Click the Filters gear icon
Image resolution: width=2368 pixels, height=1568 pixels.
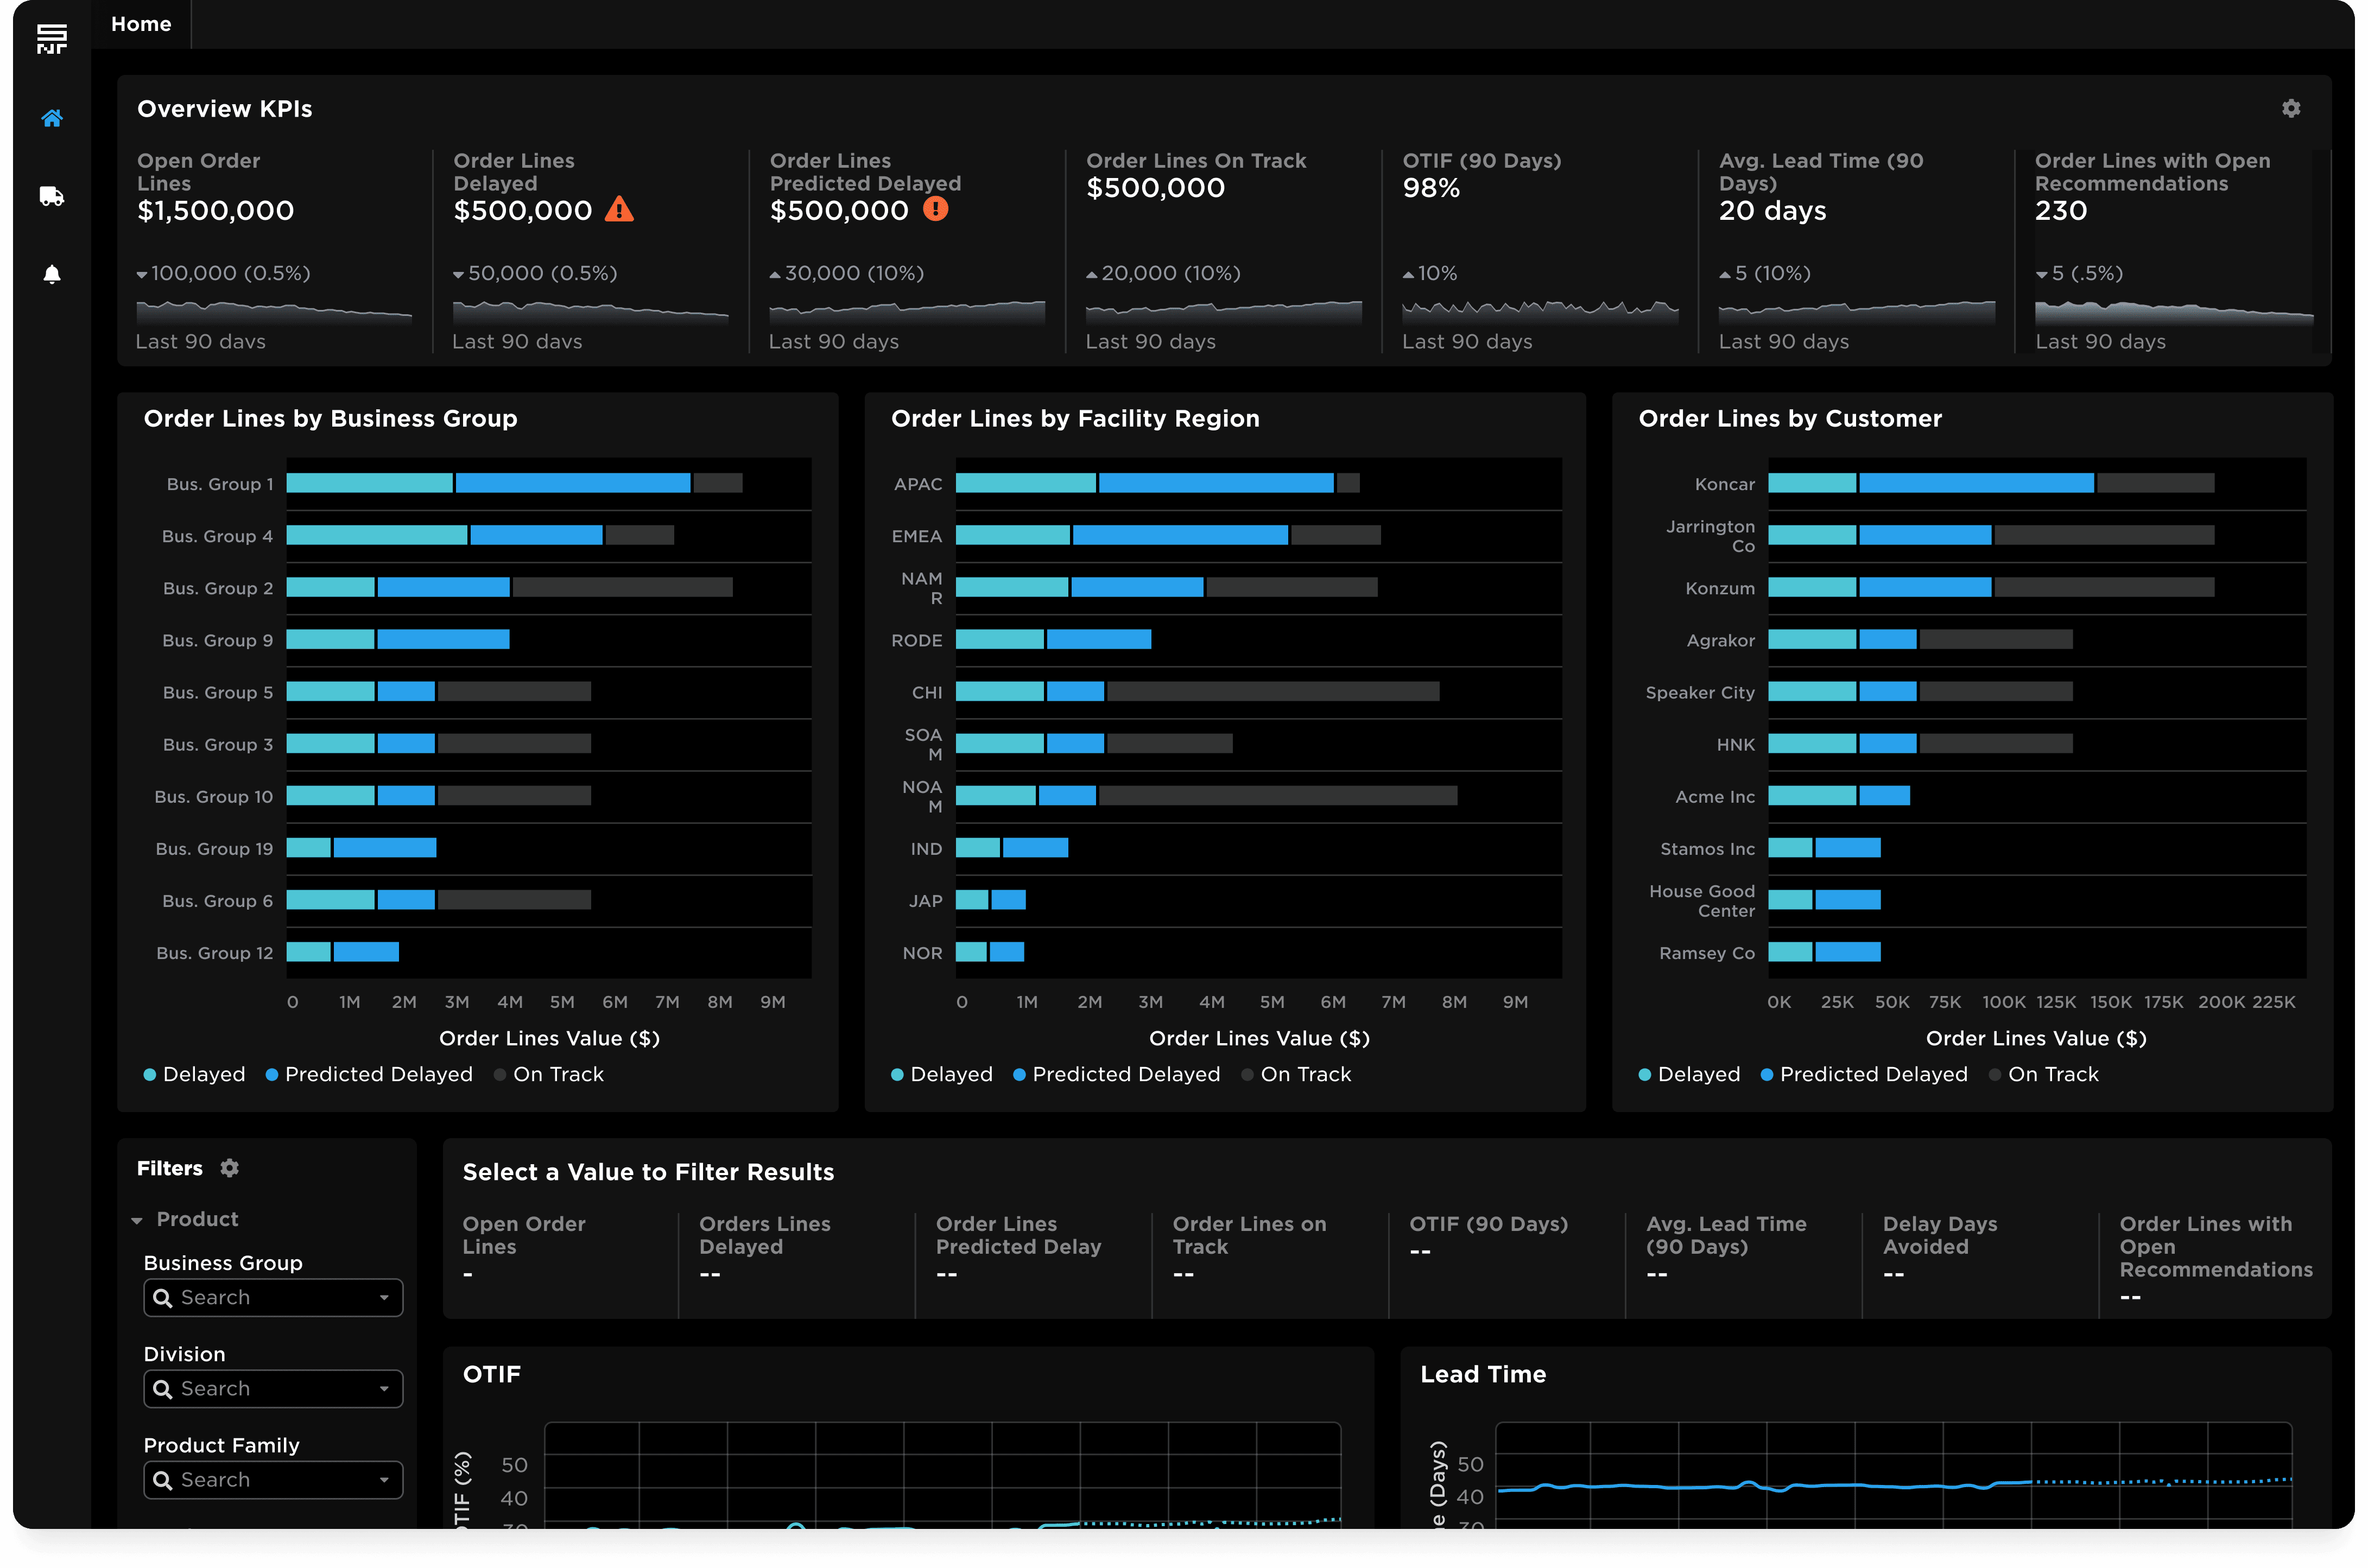229,1168
